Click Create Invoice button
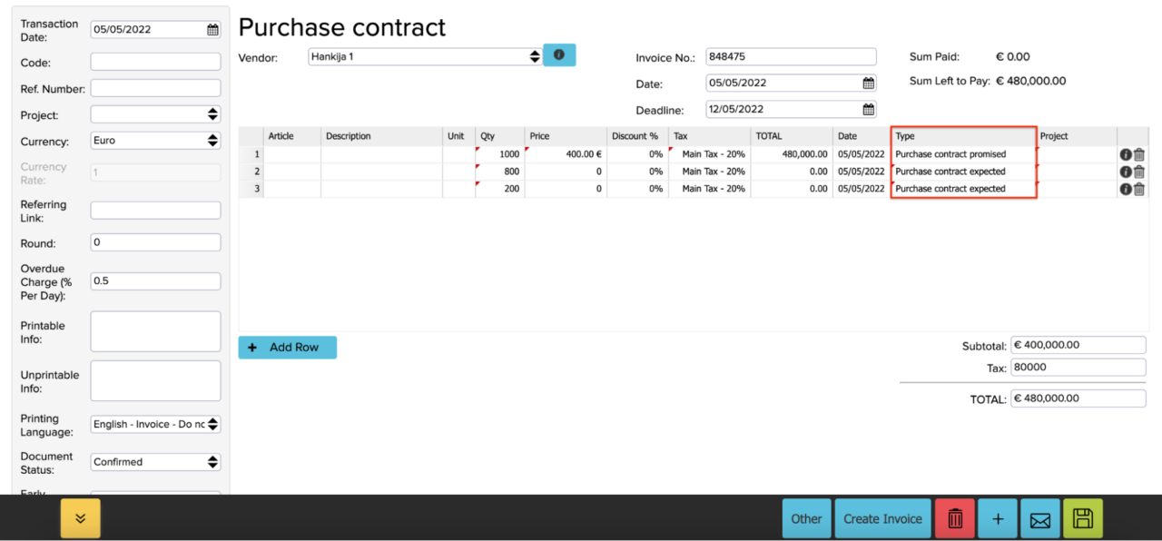 [x=882, y=518]
